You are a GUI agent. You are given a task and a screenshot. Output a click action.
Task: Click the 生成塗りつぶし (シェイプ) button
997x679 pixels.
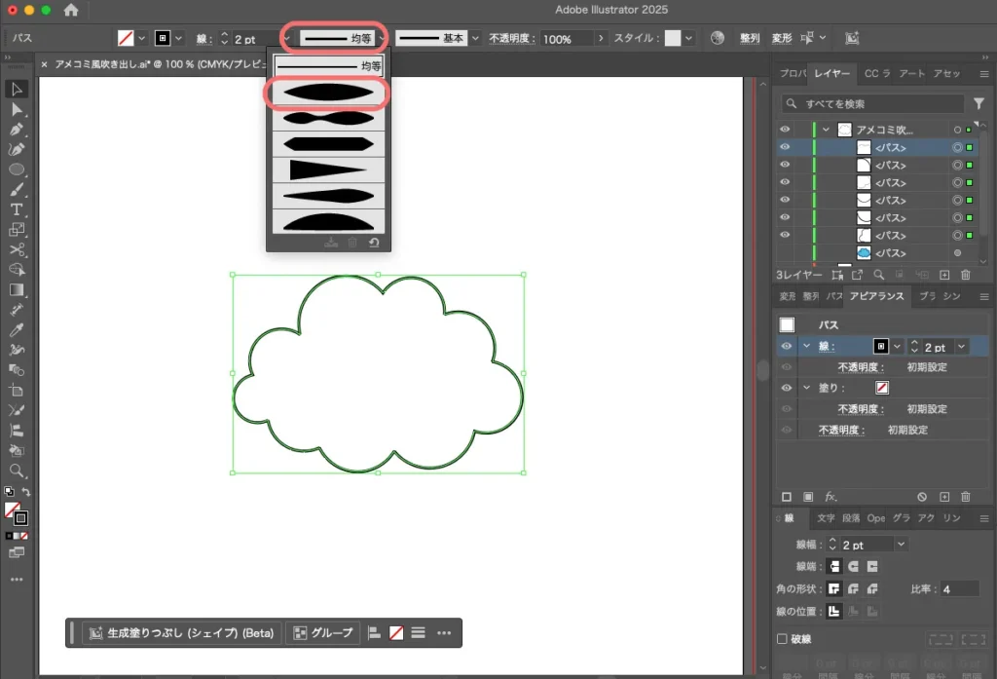(x=182, y=633)
